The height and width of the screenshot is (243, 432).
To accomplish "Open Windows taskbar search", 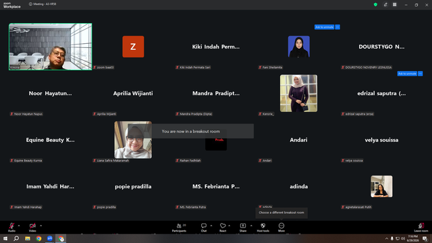I will click(16, 238).
